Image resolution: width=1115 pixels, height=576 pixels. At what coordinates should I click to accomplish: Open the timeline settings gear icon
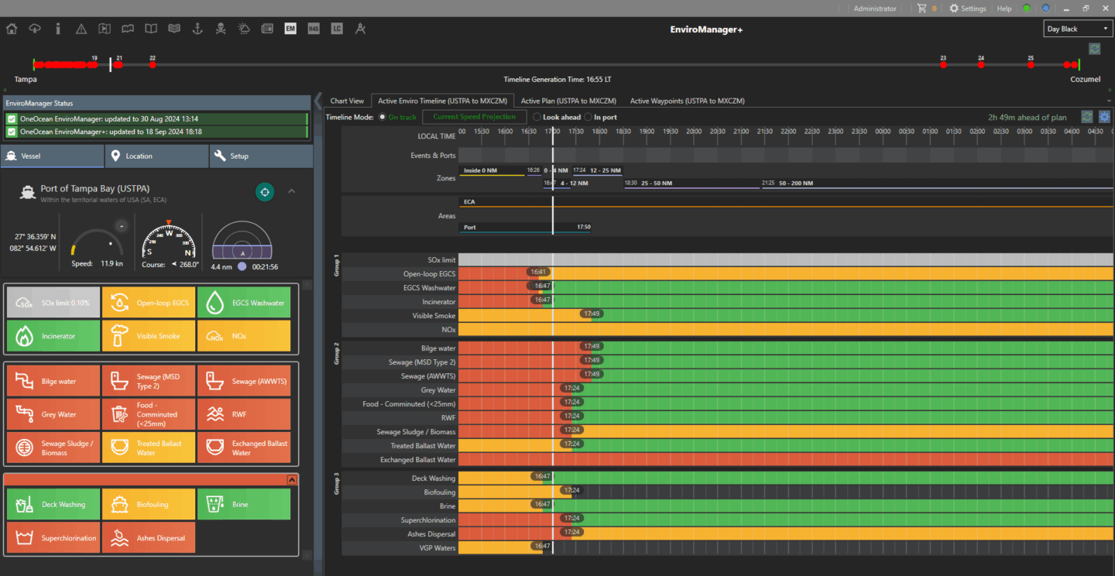[x=1104, y=117]
